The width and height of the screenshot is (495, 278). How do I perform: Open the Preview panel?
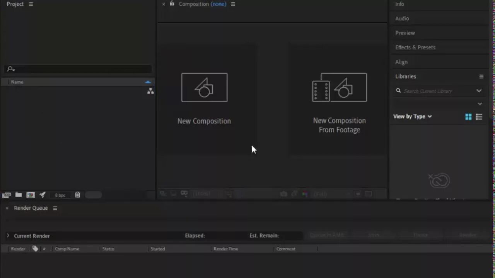click(405, 33)
